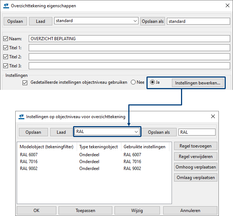This screenshot has width=233, height=216.
Task: Move rule down with Omlaag verplaatsen
Action: coord(196,177)
